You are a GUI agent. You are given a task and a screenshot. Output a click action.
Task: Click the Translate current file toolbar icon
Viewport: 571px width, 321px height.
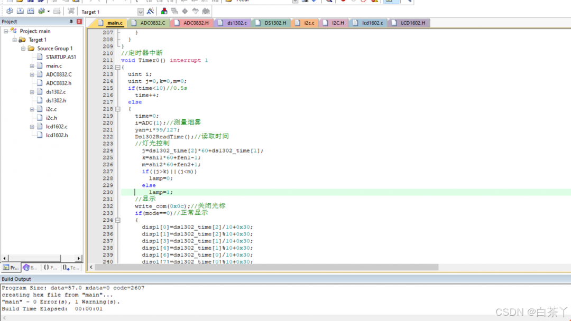(10, 11)
